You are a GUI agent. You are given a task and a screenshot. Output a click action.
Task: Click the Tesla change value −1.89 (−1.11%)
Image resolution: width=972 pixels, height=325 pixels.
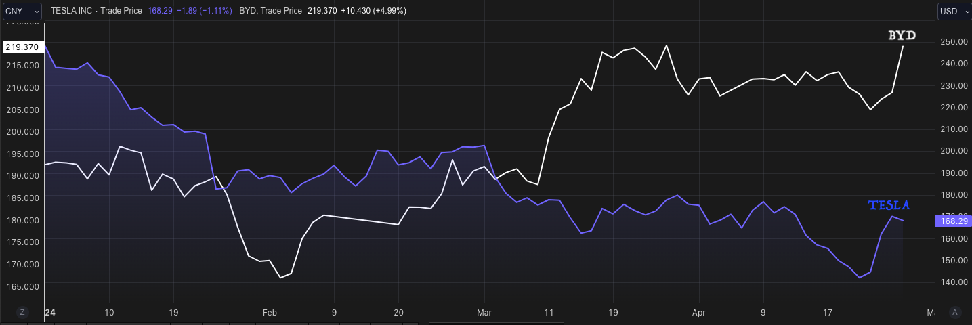(203, 12)
